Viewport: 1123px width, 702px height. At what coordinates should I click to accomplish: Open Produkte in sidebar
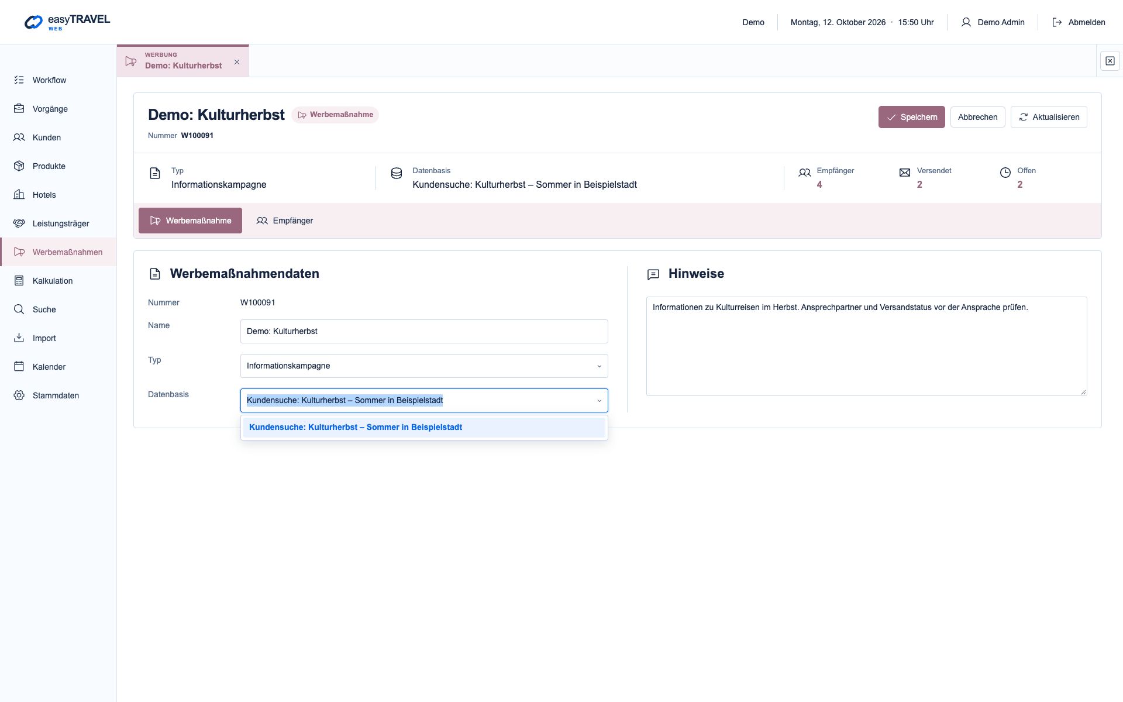click(x=58, y=166)
